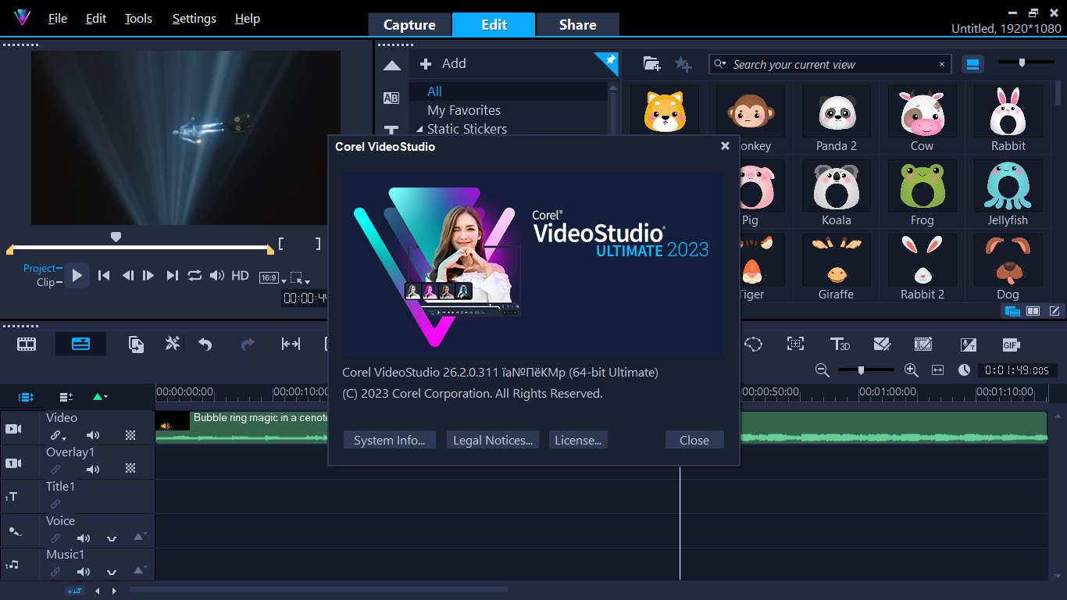Open the 16:9 aspect ratio dropdown
Image resolution: width=1067 pixels, height=600 pixels.
pyautogui.click(x=270, y=277)
